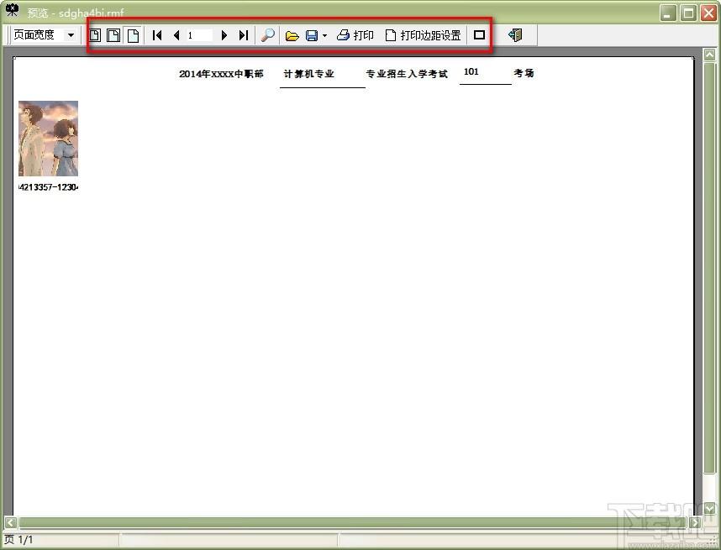Jump to the first page
Image resolution: width=721 pixels, height=550 pixels.
(x=157, y=35)
